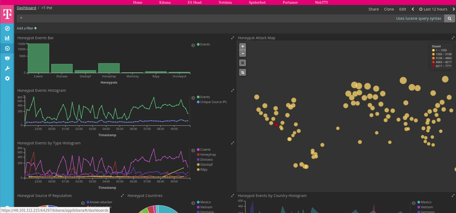456x213 pixels.
Task: Open the Dashboard gauge icon in sidebar
Action: 7,48
